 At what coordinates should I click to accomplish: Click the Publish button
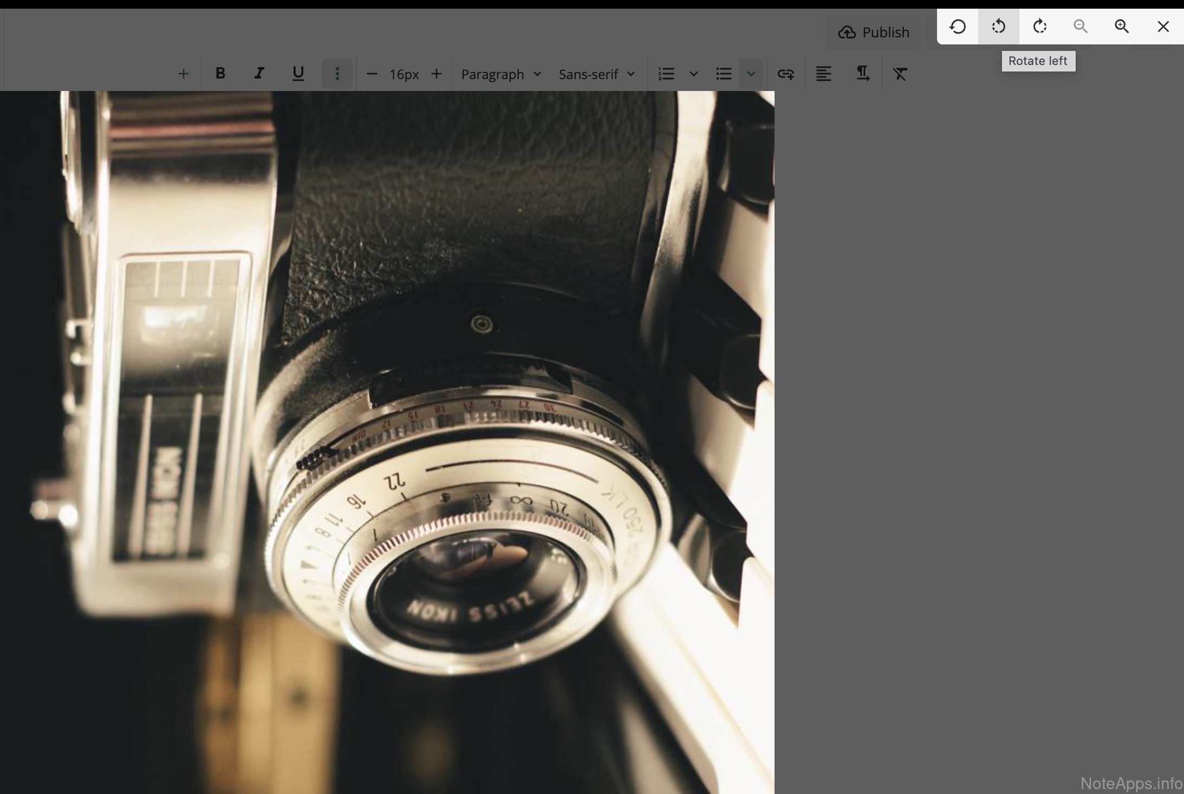[x=874, y=32]
